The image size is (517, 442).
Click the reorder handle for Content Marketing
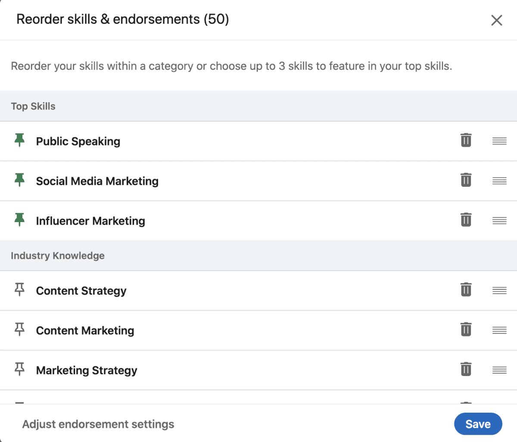coord(499,330)
